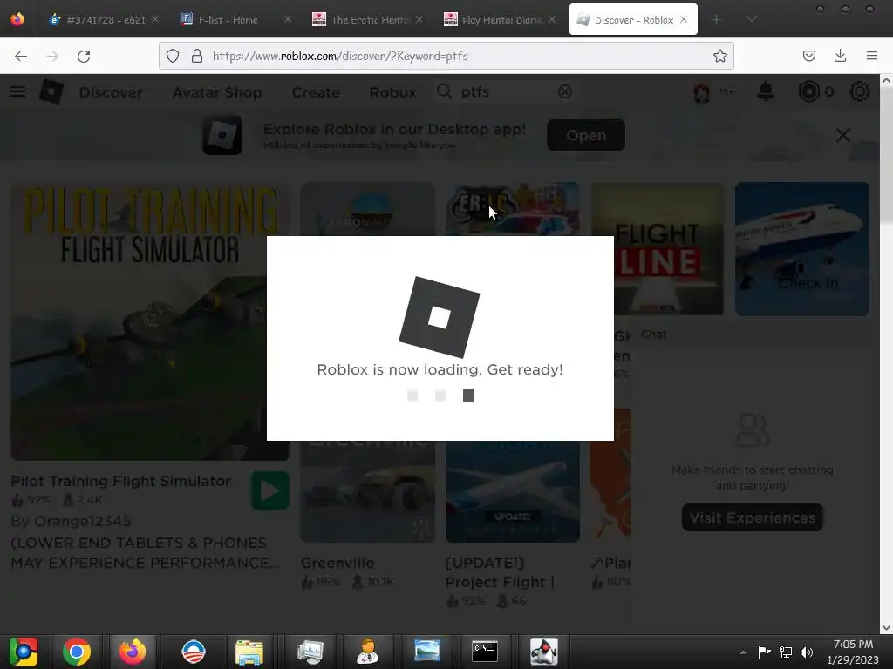The width and height of the screenshot is (893, 669).
Task: Open Chrome from the taskbar
Action: (x=77, y=652)
